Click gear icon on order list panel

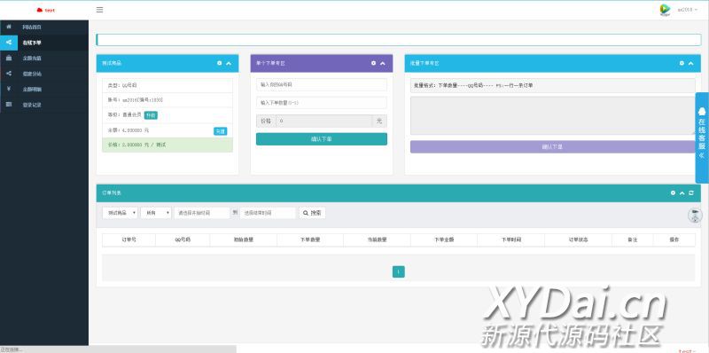(x=673, y=192)
